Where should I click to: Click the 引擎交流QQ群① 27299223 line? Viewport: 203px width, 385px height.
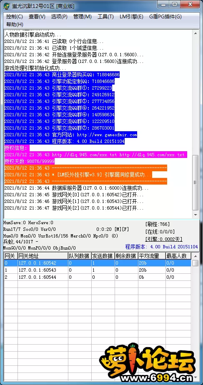[58, 88]
